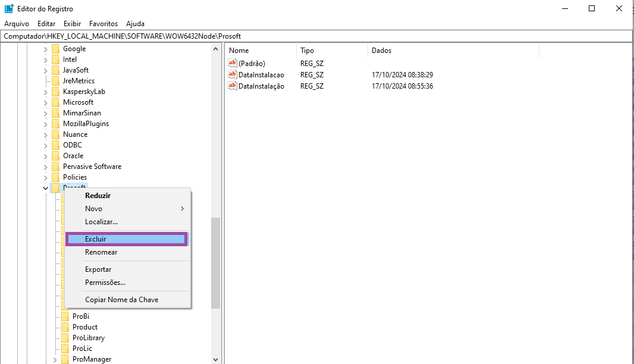
Task: Select the ProLibrary key label
Action: (89, 338)
